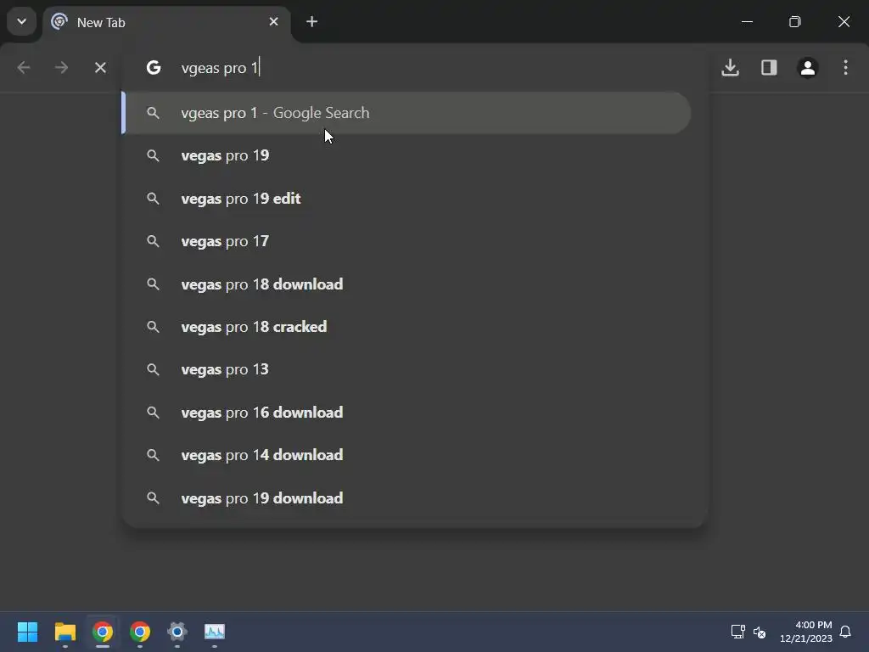Select suggestion 'vegas pro 13'
This screenshot has width=869, height=652.
[x=406, y=370]
